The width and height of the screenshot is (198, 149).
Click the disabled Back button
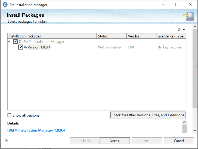[85, 141]
